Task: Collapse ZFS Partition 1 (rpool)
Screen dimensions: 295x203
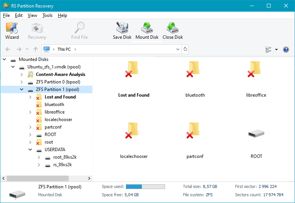Action: 22,89
